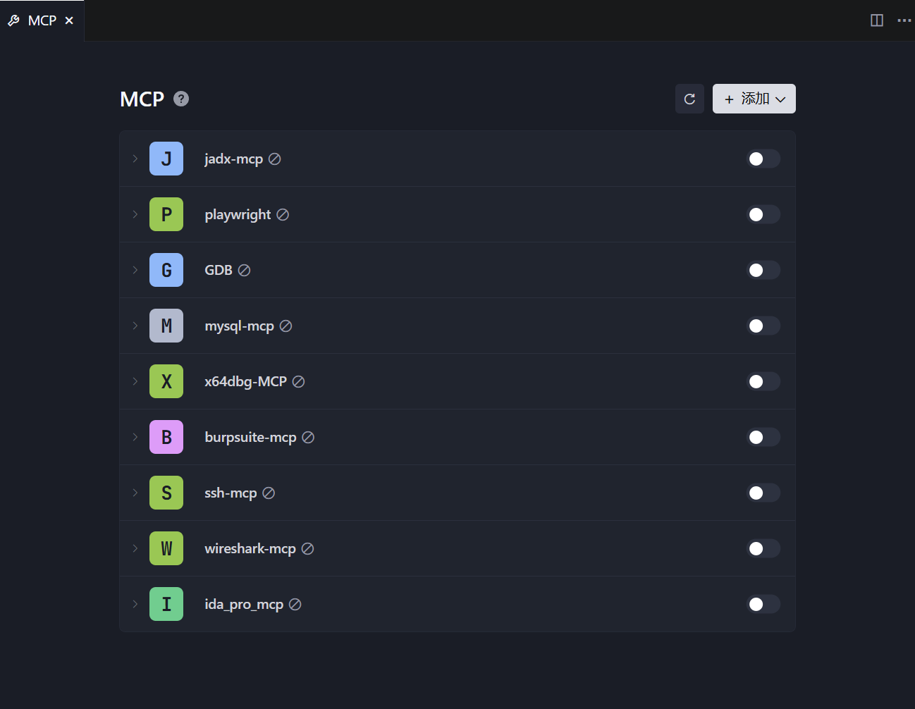The height and width of the screenshot is (709, 915).
Task: Click the mysql-mcp M avatar icon
Action: pos(166,326)
